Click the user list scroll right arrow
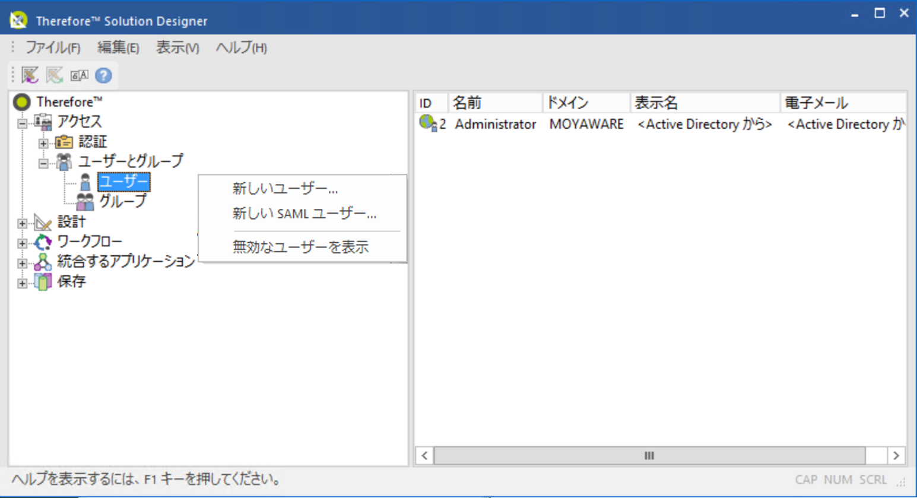This screenshot has width=917, height=498. [896, 456]
